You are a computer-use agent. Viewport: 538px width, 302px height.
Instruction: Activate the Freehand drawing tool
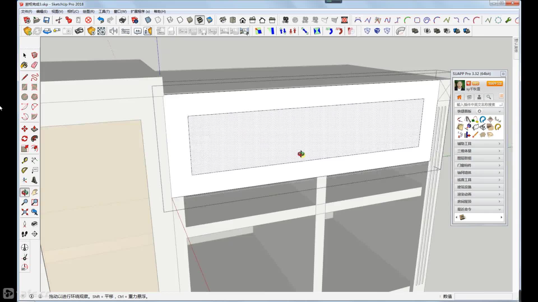tap(34, 77)
